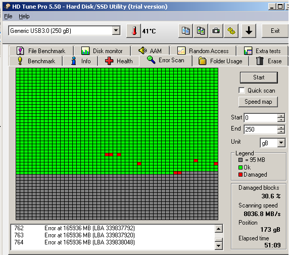Click the Start value input field

[261, 118]
